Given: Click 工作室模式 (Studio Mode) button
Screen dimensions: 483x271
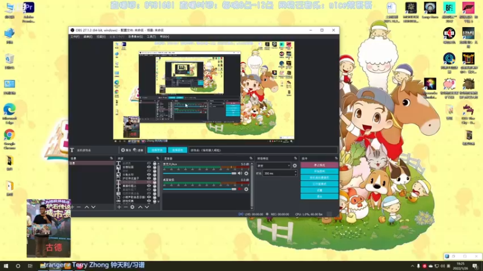Looking at the screenshot, I should pyautogui.click(x=319, y=184).
